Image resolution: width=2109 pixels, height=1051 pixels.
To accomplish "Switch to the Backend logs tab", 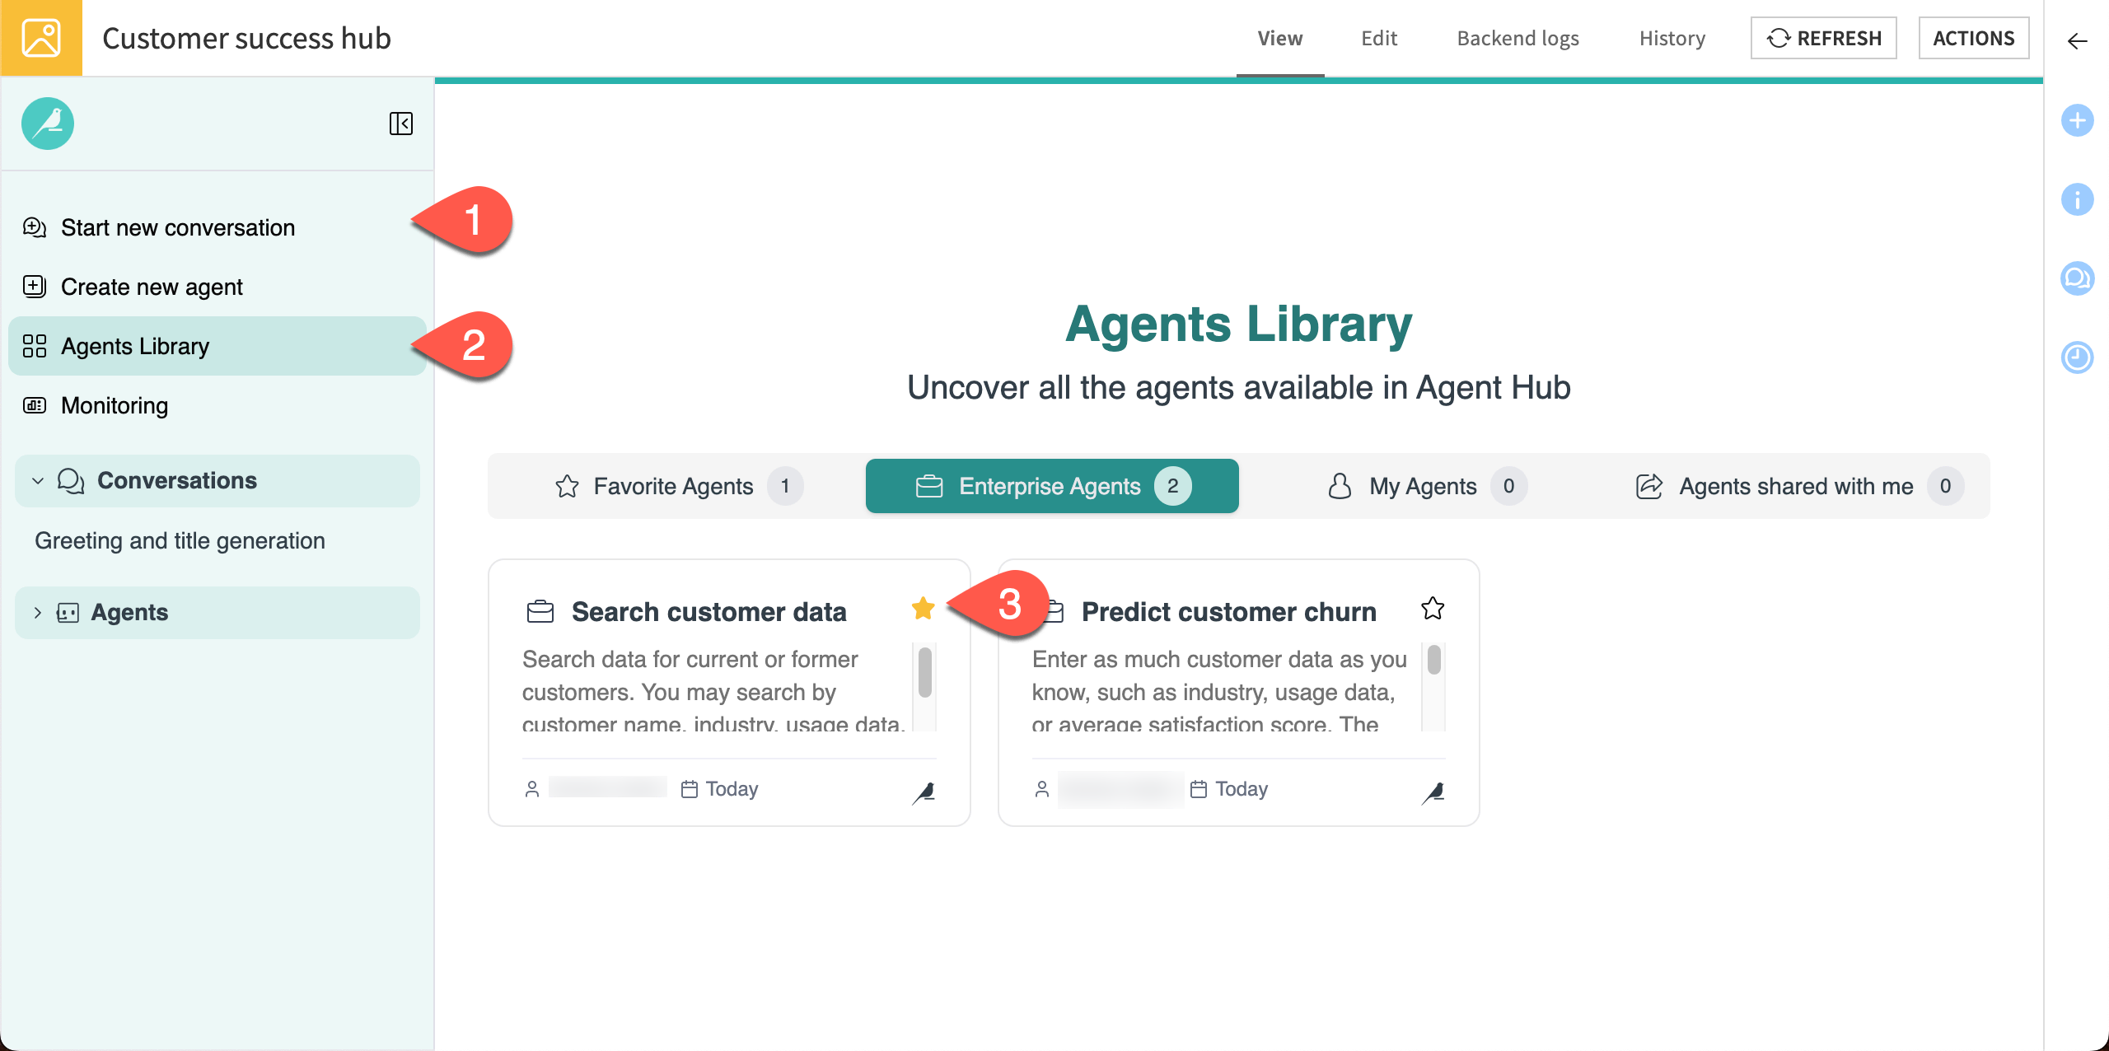I will click(1517, 38).
